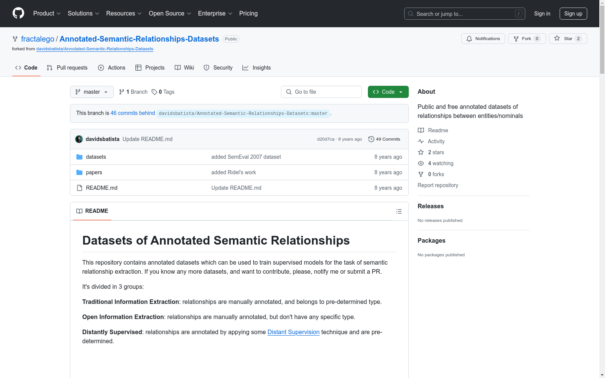Screen dimensions: 605x378
Task: Expand the Solutions dropdown
Action: coord(84,13)
